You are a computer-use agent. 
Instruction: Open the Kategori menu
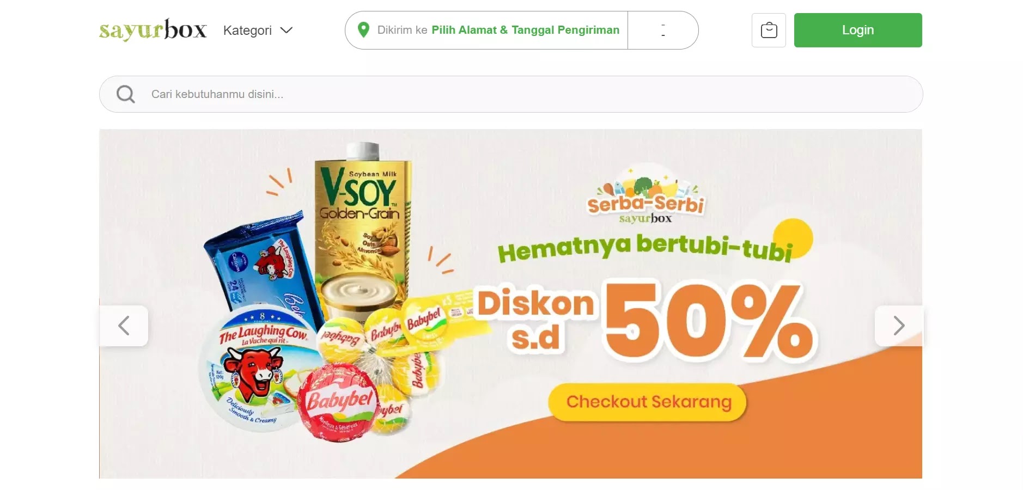pos(258,30)
